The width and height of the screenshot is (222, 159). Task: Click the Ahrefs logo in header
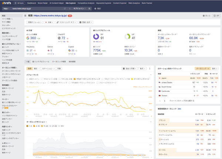tap(6, 2)
